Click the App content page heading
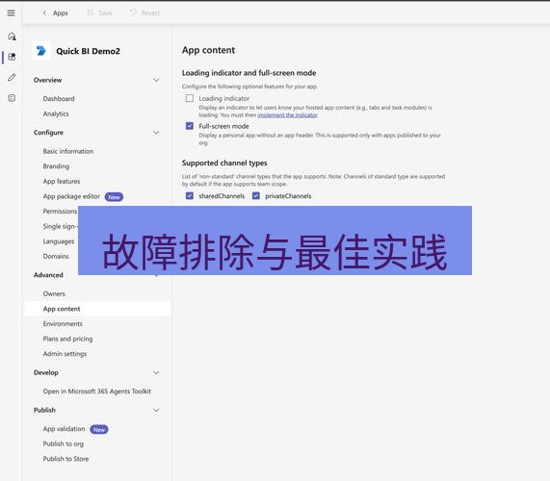550x481 pixels. (x=208, y=50)
